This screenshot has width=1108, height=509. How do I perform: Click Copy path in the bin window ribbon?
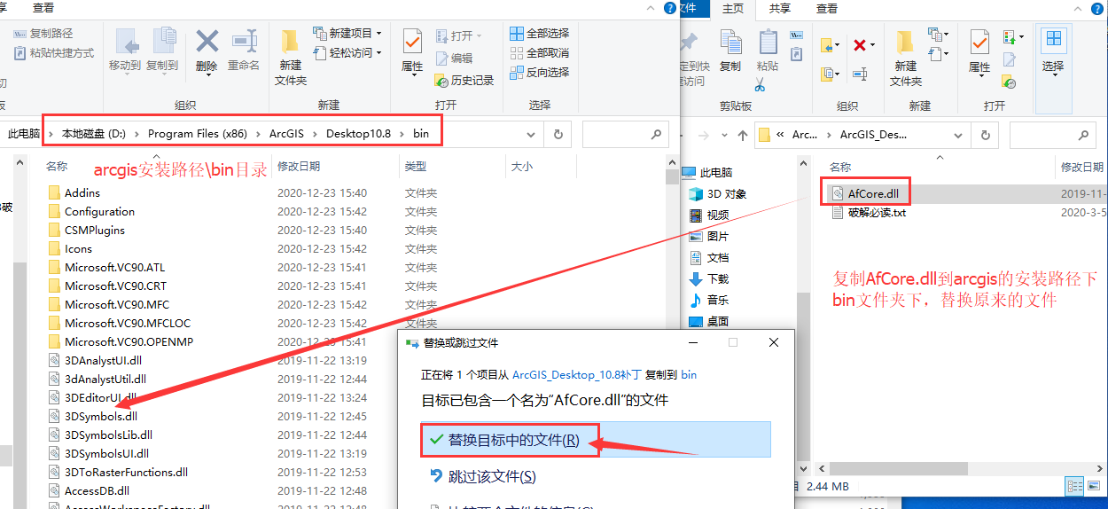(43, 34)
